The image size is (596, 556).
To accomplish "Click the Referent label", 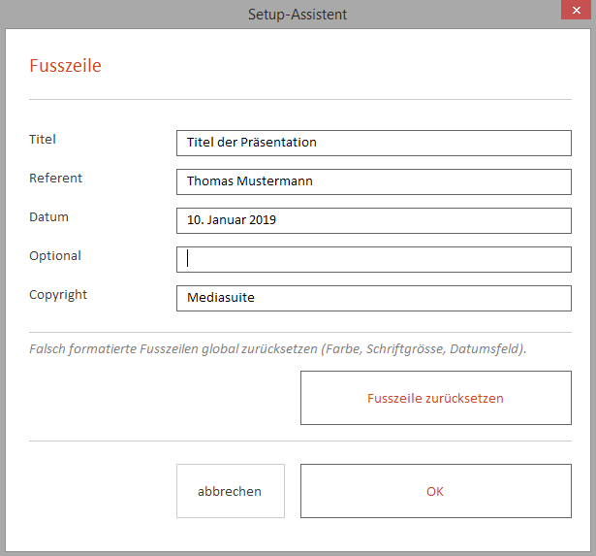I will (x=55, y=179).
